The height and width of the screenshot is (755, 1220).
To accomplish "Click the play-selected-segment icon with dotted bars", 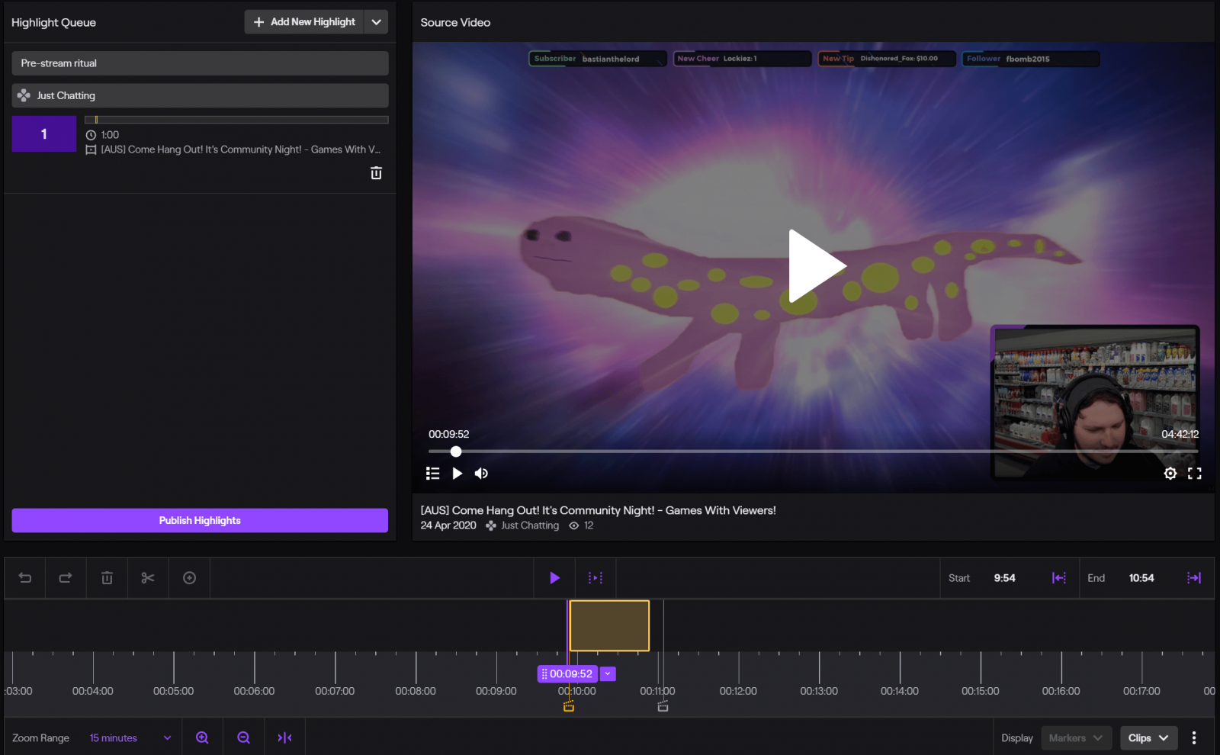I will point(596,578).
